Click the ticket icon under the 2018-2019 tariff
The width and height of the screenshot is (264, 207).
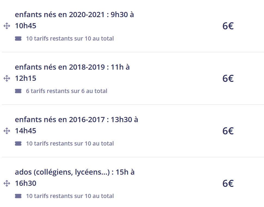pyautogui.click(x=18, y=91)
